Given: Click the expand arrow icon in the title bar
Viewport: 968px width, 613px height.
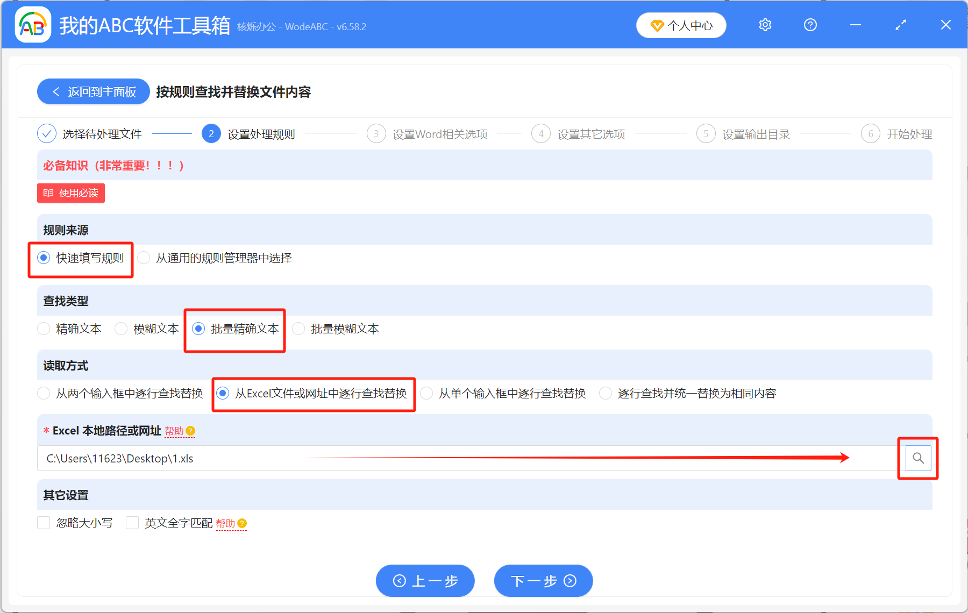Looking at the screenshot, I should click(900, 25).
